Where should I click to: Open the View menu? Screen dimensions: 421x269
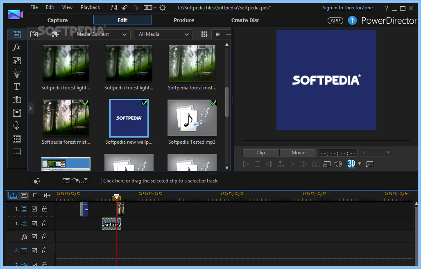click(67, 7)
